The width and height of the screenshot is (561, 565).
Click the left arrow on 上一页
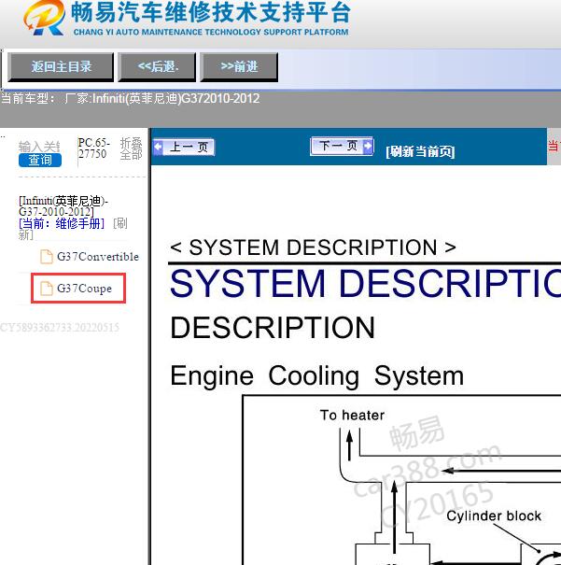click(158, 147)
